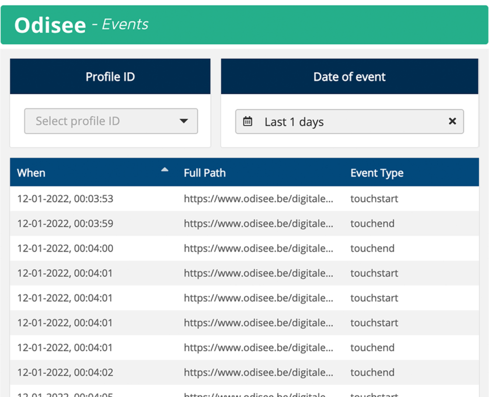Open the Last 1 days date picker
The width and height of the screenshot is (489, 397).
click(x=349, y=122)
